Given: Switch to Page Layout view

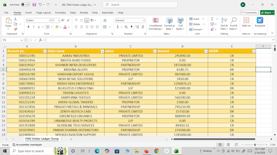Looking at the screenshot, I should pos(228,144).
